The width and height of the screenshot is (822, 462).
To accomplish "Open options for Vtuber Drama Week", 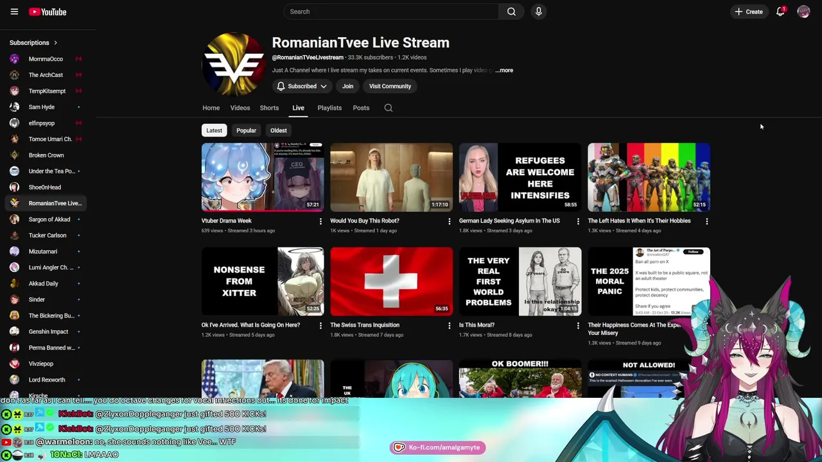I will [320, 221].
